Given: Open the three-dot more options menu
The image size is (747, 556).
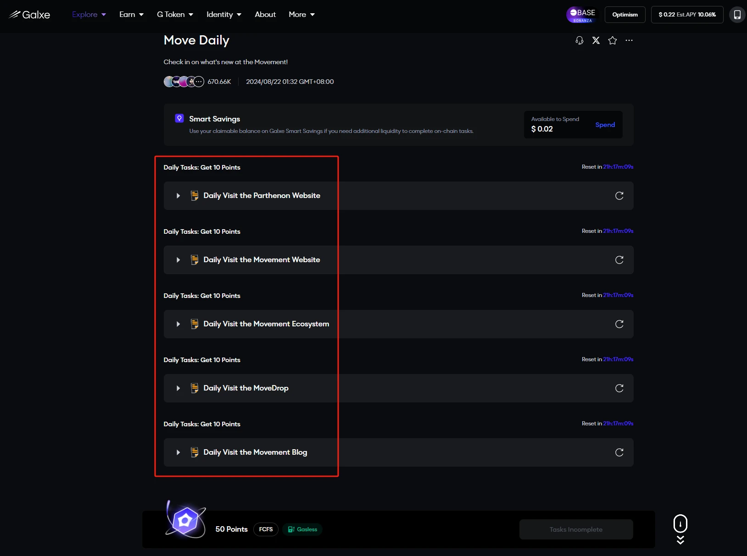Looking at the screenshot, I should 629,40.
